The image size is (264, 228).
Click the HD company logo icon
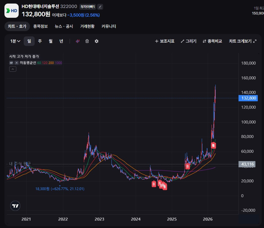(12, 11)
